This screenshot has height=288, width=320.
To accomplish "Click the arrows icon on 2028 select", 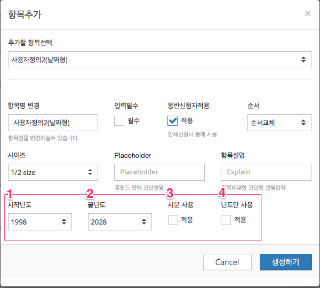I will [144, 222].
